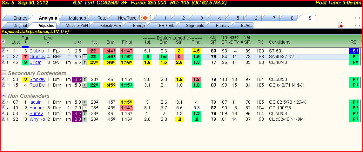Uncheck the Circa' row checkbox

(3, 62)
